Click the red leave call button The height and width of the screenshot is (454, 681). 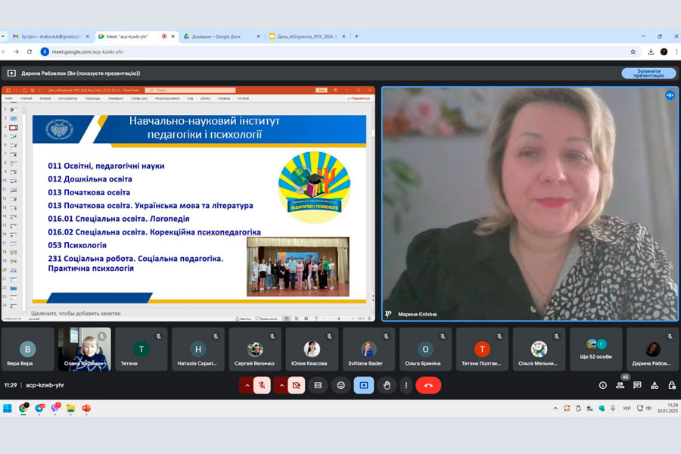pyautogui.click(x=428, y=385)
